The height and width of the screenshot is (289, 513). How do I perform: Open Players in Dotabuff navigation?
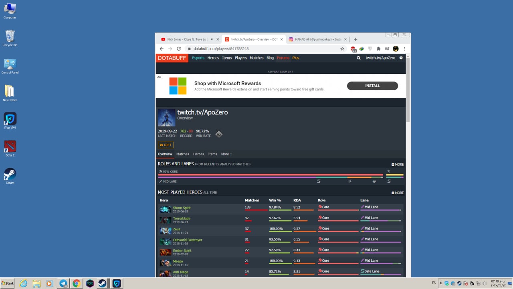point(240,58)
